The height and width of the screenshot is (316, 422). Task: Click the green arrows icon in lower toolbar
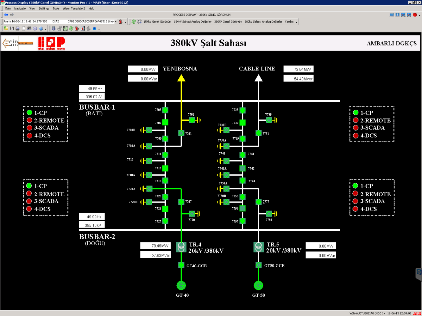coord(71,28)
